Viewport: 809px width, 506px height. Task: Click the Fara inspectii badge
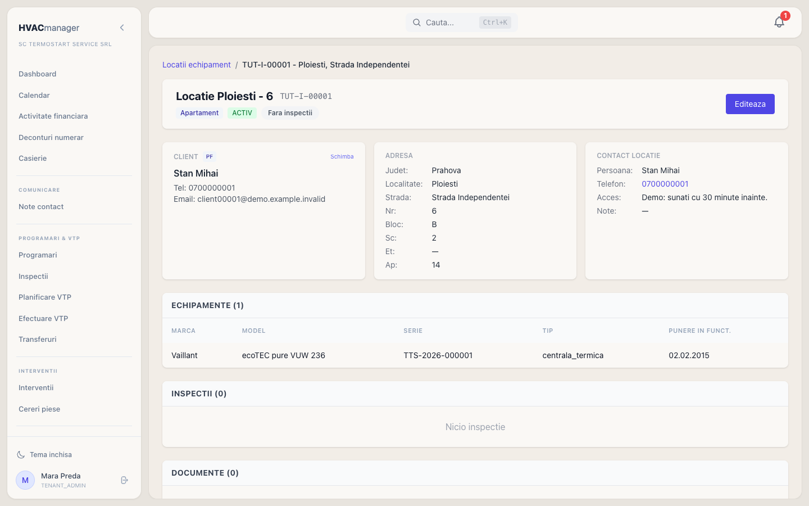(290, 113)
